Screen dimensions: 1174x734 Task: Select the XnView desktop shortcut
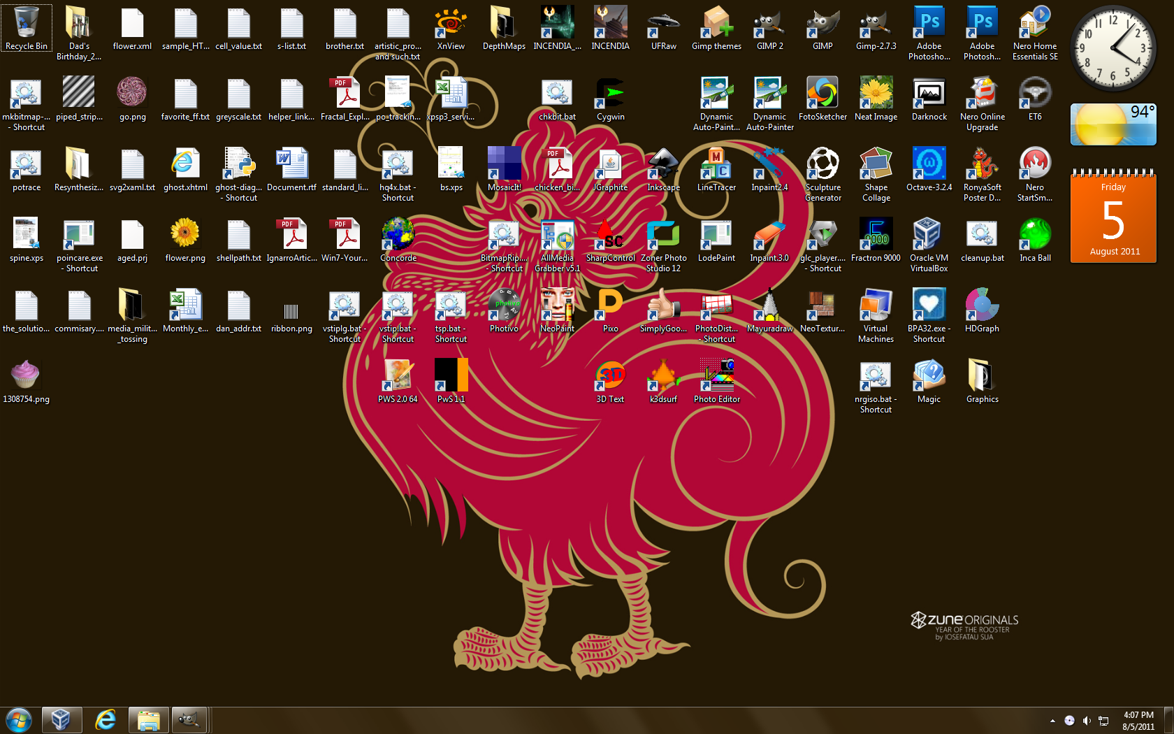[451, 28]
